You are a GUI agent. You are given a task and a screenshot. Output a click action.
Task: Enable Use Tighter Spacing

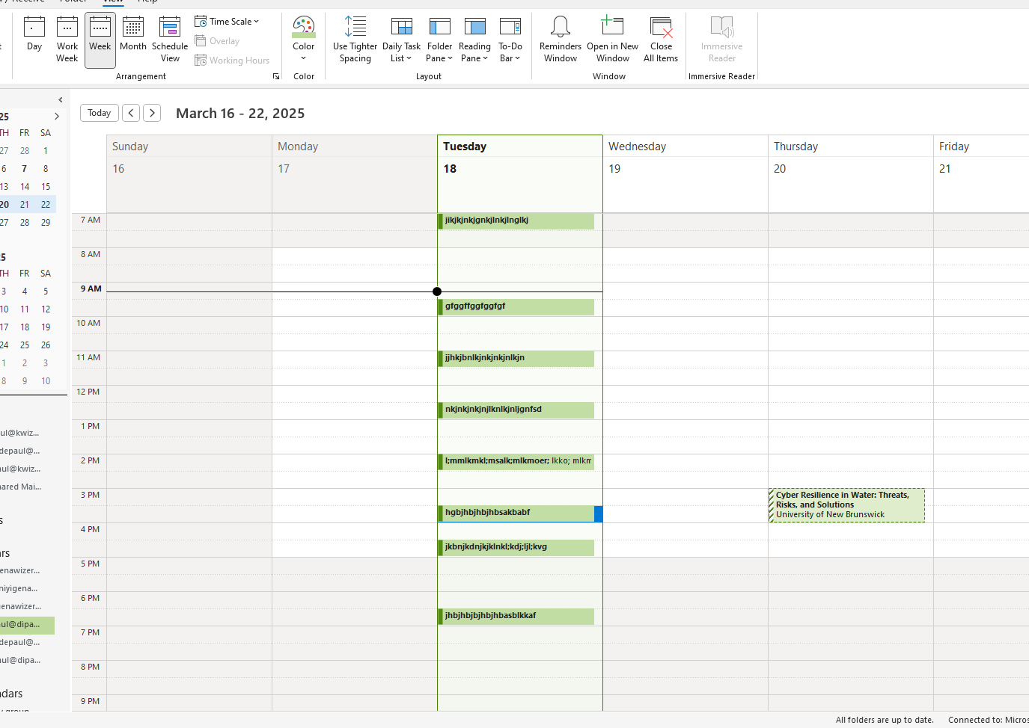pyautogui.click(x=354, y=39)
